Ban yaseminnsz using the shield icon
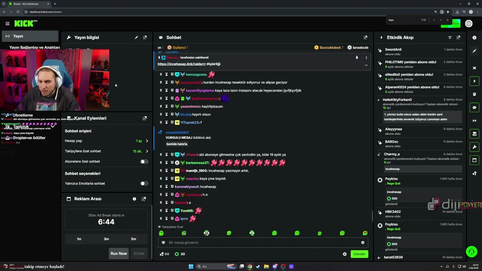 (172, 107)
